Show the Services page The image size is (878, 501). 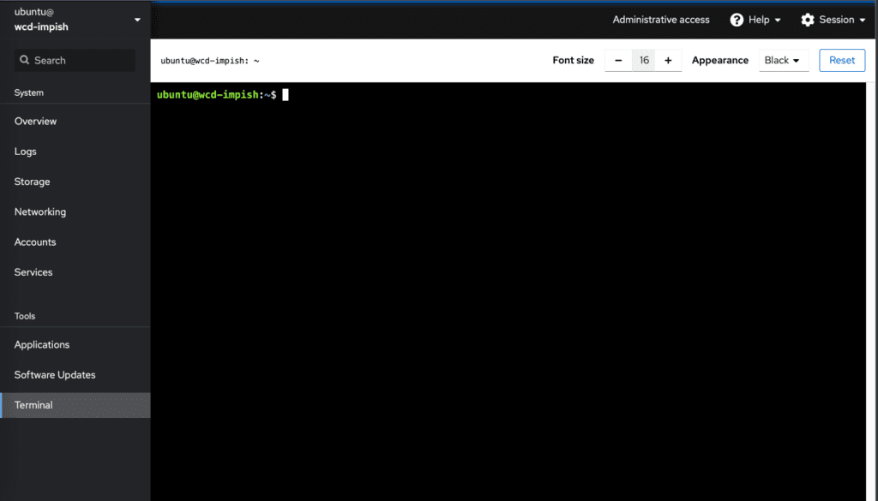(75, 272)
